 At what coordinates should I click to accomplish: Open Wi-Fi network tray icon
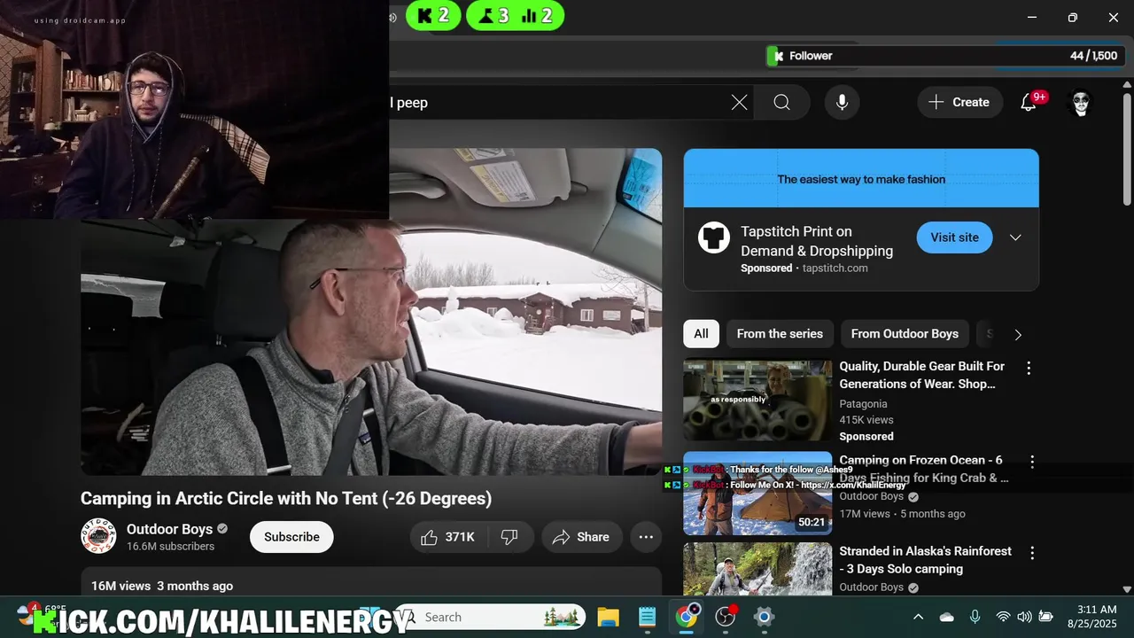tap(1003, 617)
